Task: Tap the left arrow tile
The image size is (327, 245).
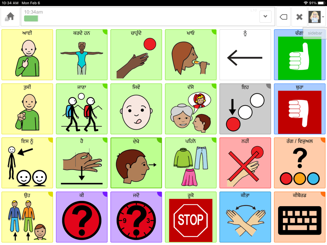Action: [245, 55]
